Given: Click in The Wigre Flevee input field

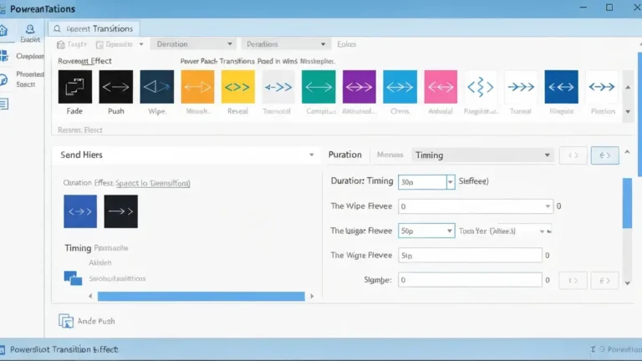Looking at the screenshot, I should point(470,256).
